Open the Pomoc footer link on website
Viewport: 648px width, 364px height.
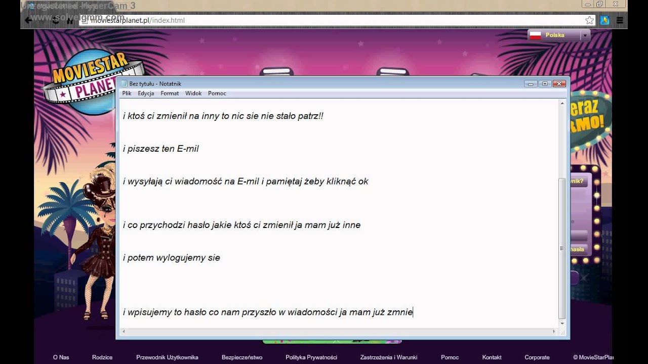(x=450, y=357)
